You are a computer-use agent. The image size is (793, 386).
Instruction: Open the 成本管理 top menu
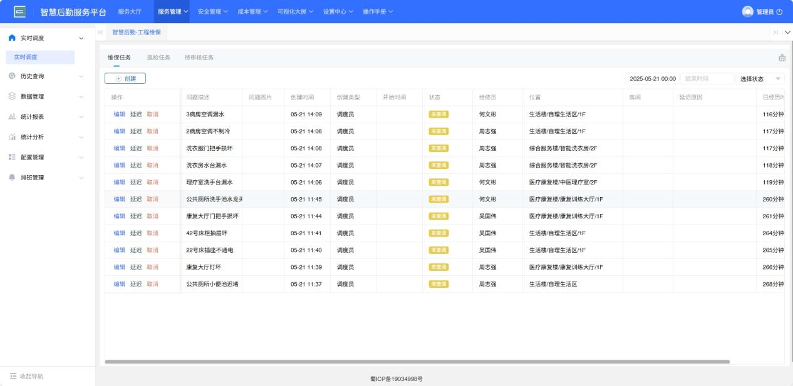252,12
